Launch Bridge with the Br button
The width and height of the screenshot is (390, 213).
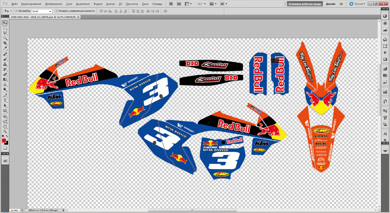point(171,4)
